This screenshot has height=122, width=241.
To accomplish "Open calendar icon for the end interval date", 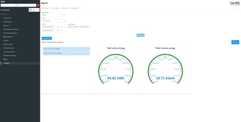I will [59, 30].
